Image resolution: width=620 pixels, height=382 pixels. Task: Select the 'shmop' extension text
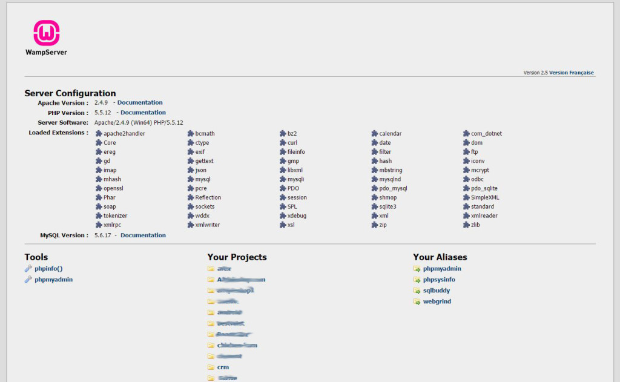388,197
